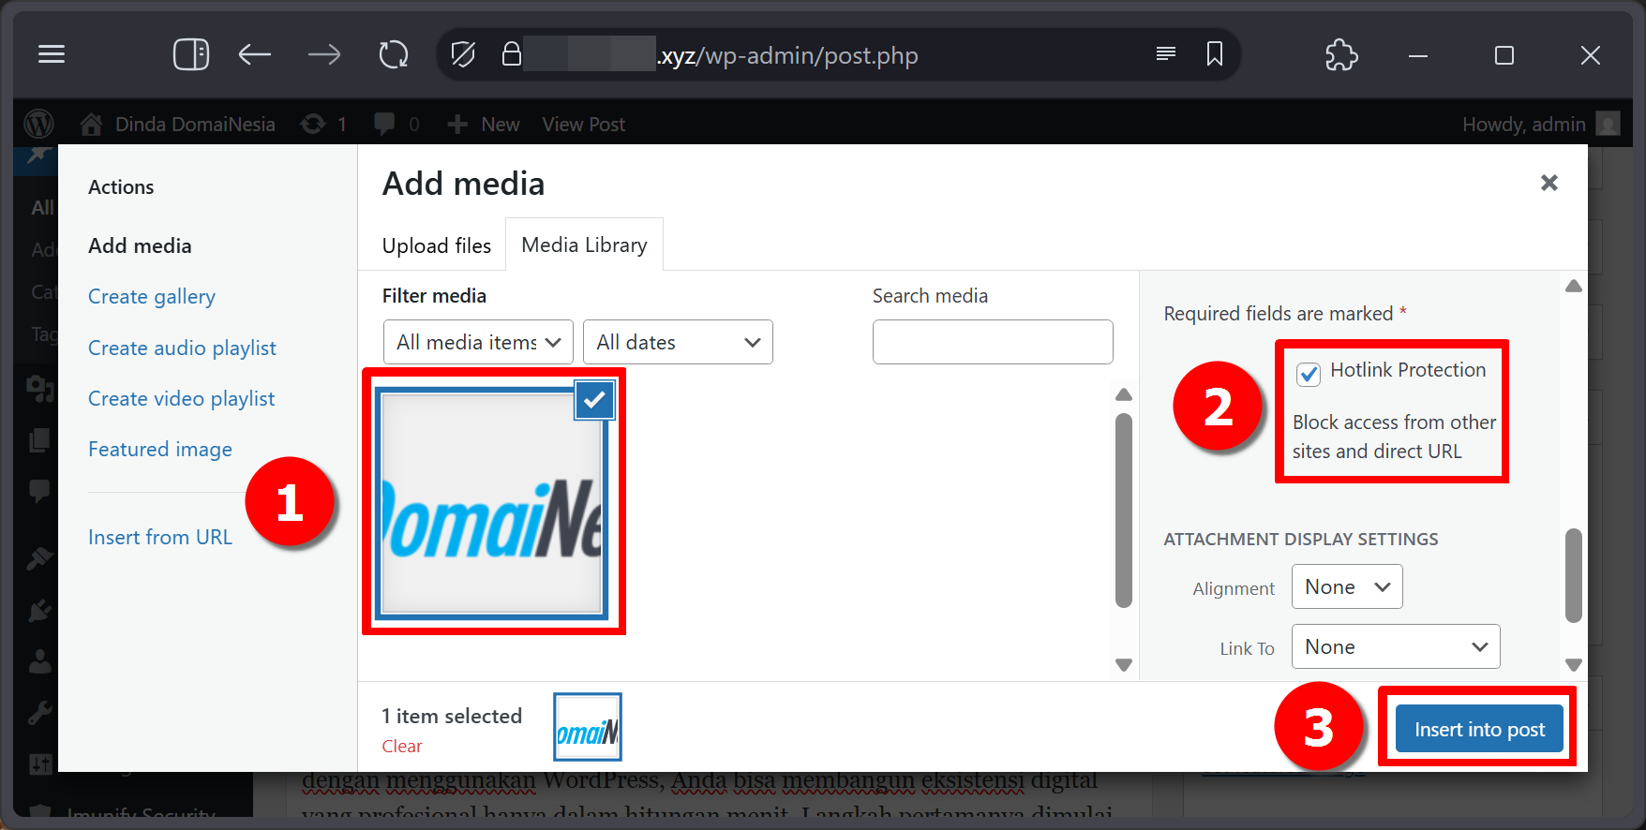This screenshot has height=830, width=1646.
Task: Open the comments bubble in admin bar
Action: pyautogui.click(x=397, y=124)
